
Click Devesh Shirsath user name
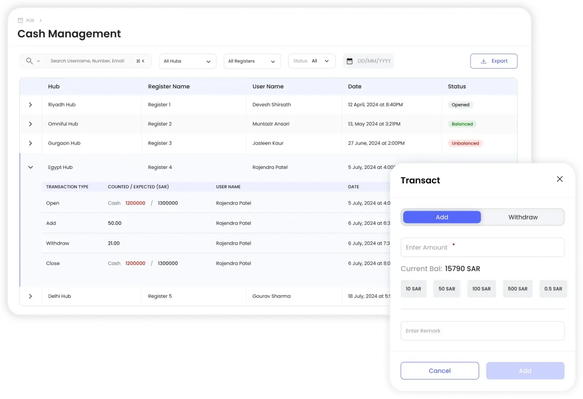[x=272, y=104]
